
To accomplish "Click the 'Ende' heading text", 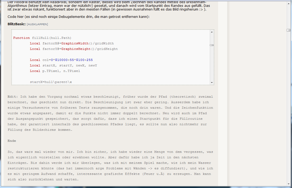I will [x=12, y=141].
